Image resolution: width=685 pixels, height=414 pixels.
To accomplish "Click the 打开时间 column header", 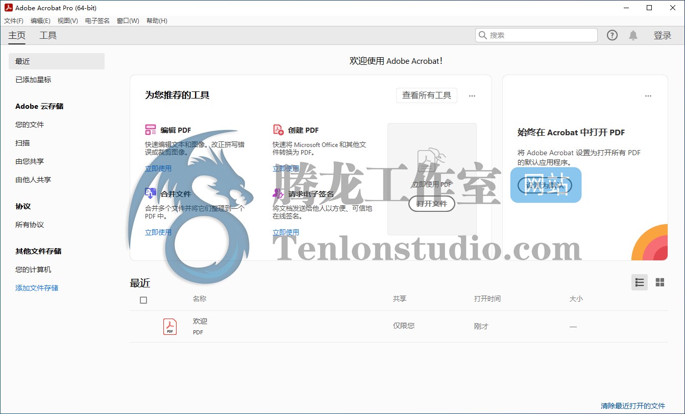I will (x=487, y=299).
